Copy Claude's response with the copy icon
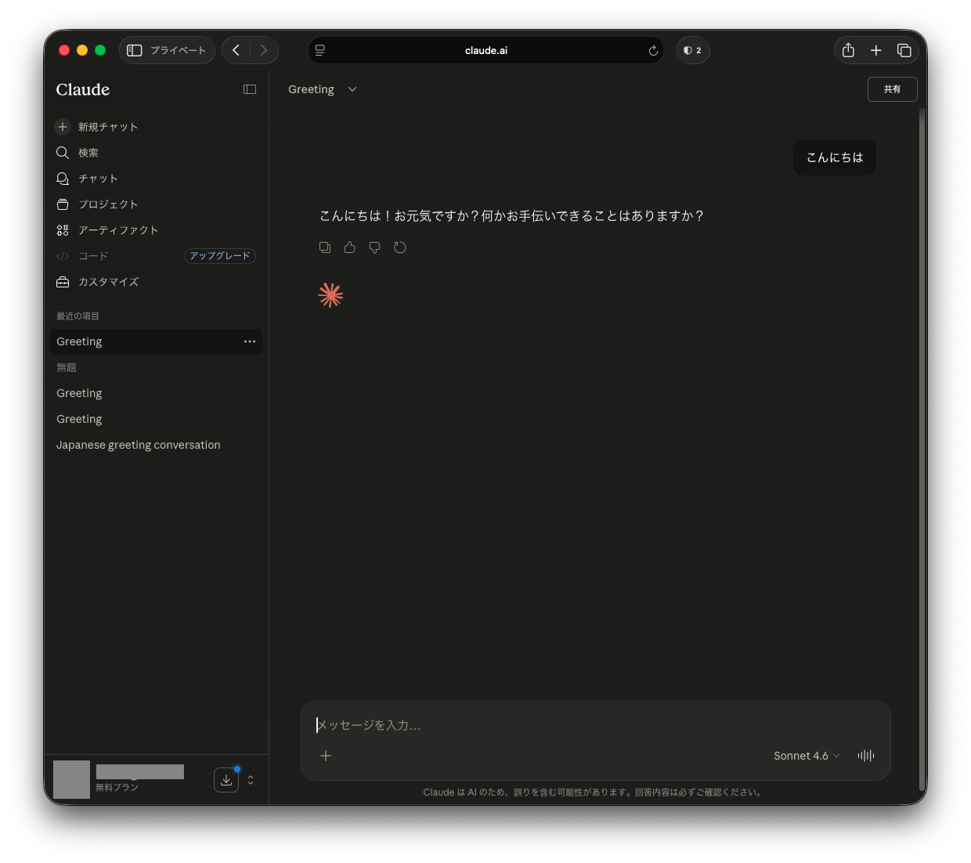 [325, 247]
